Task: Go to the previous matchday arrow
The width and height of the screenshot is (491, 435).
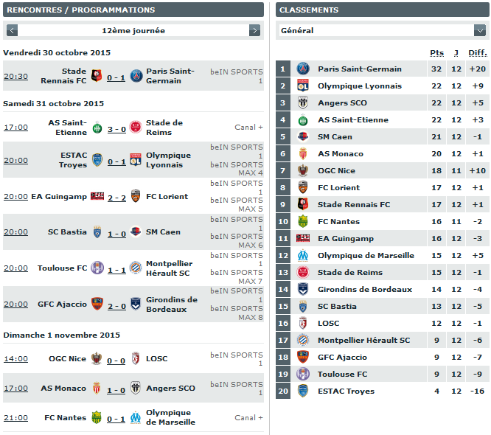Action: [x=12, y=30]
